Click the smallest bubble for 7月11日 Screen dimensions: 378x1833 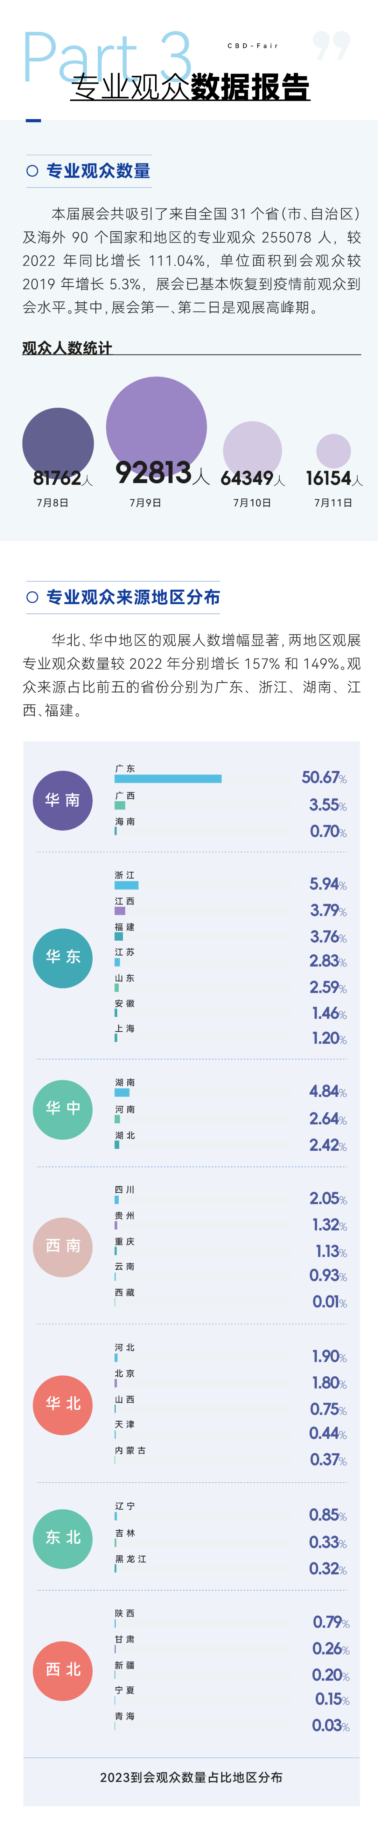[333, 450]
